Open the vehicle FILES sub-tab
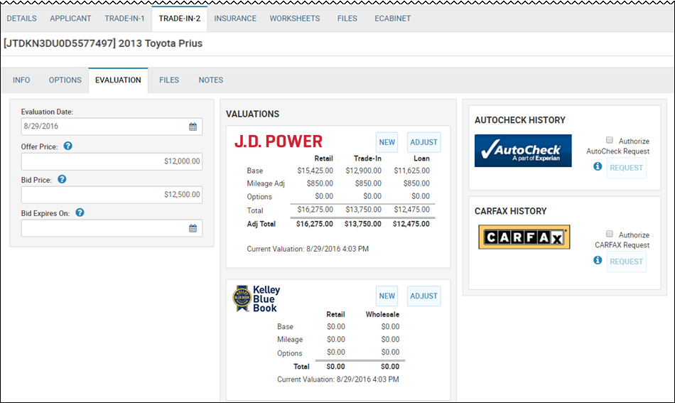 (x=169, y=80)
